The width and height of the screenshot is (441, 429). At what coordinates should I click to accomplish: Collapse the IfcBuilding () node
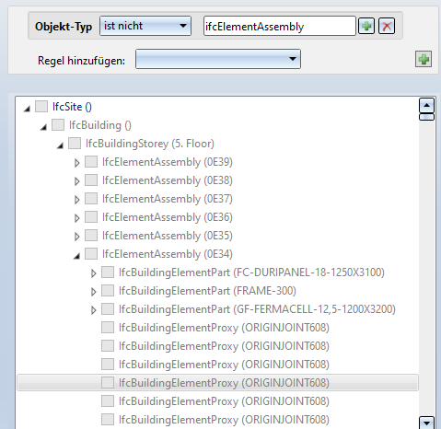44,127
